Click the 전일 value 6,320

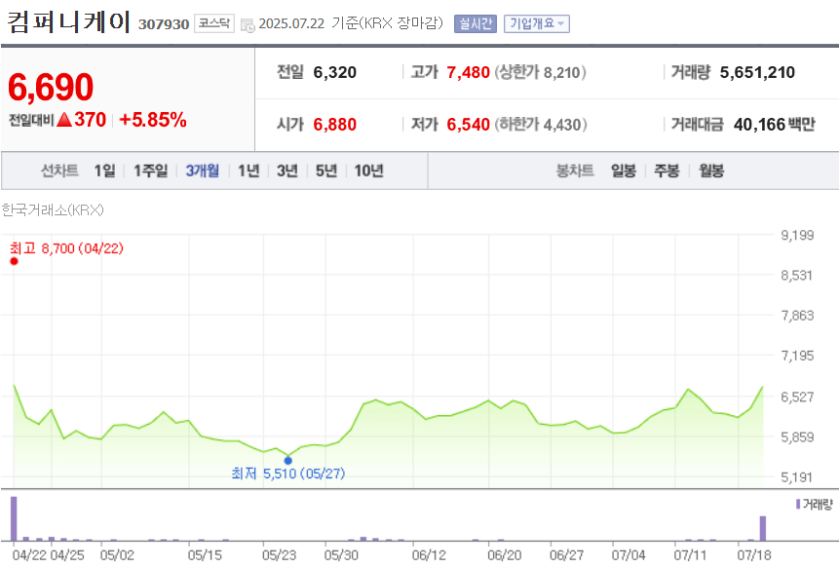335,72
